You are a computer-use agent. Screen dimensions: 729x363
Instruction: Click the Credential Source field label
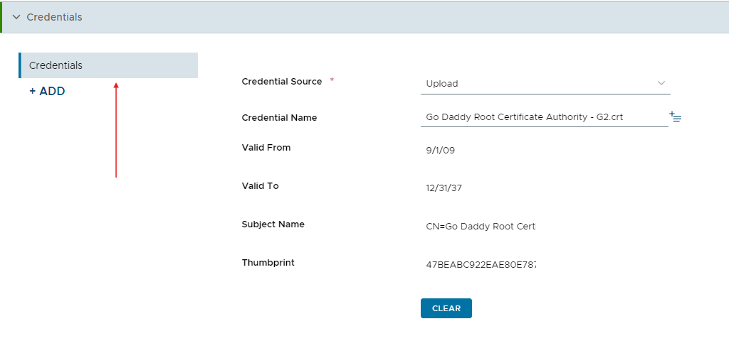(282, 82)
